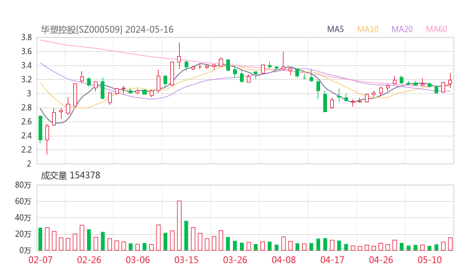
Task: Click the 3.8 price axis label
Action: point(26,37)
